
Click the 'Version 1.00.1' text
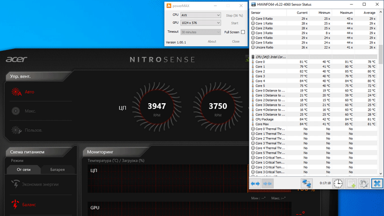(176, 42)
